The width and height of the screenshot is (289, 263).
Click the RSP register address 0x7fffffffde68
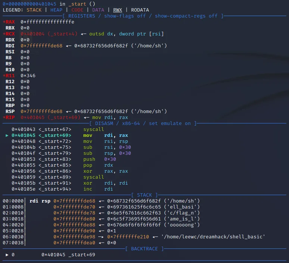41,112
